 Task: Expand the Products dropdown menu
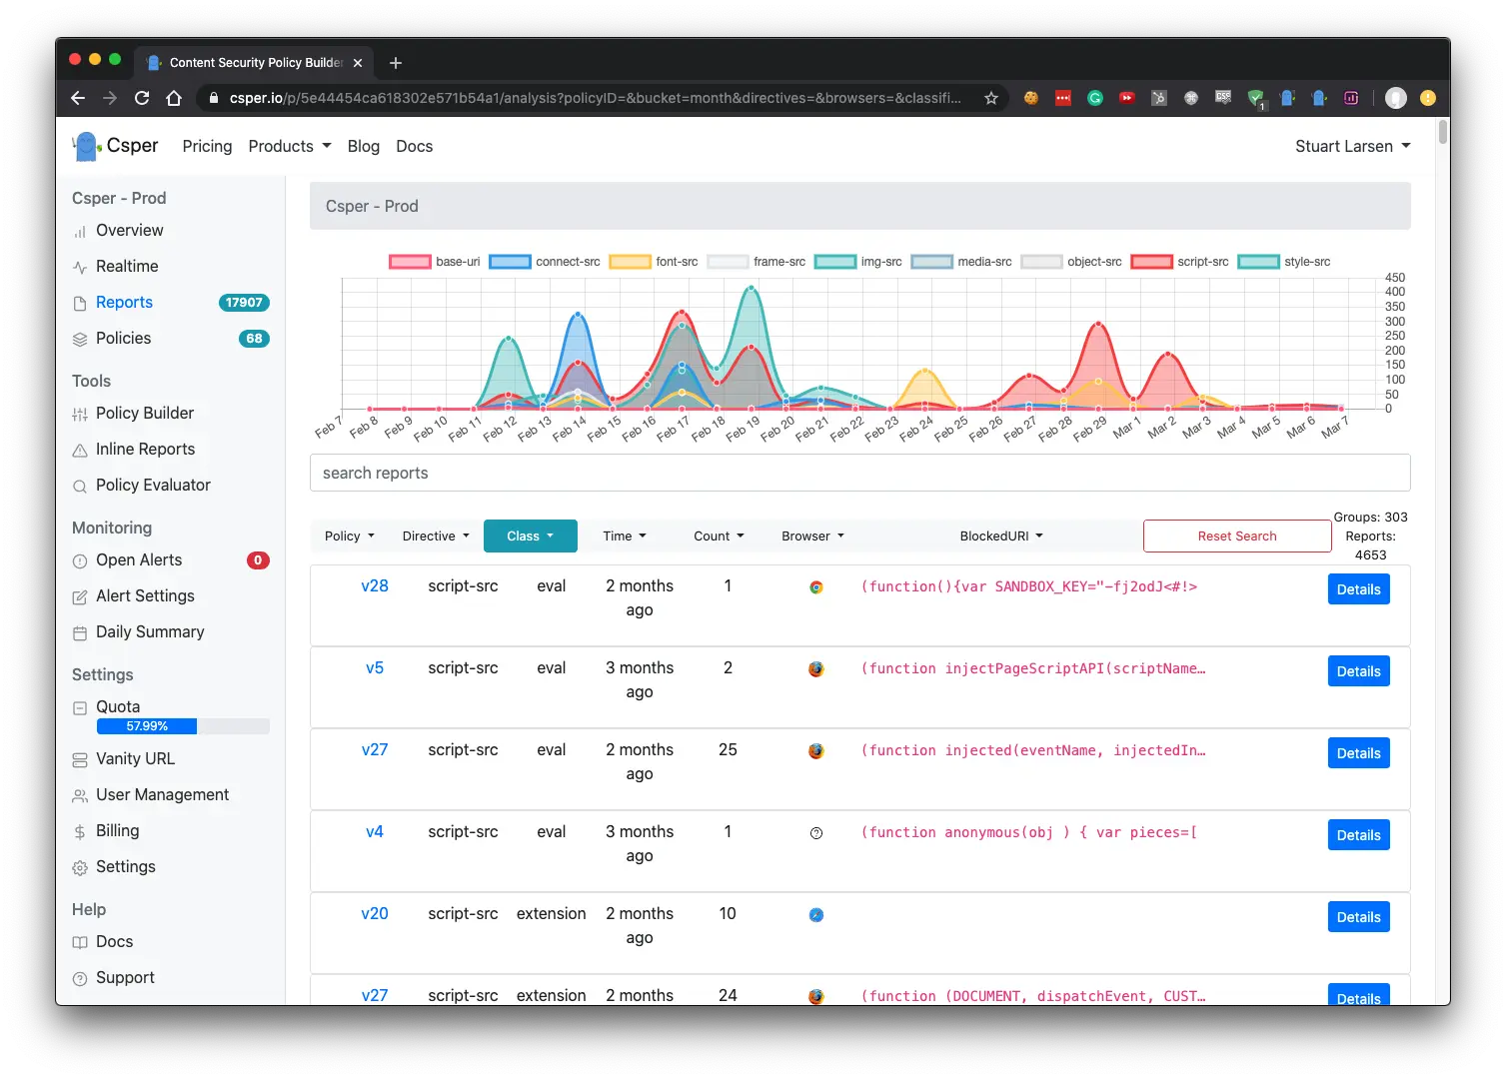[x=290, y=146]
